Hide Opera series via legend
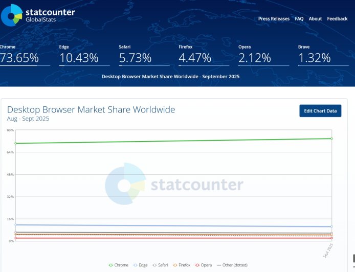355x272 pixels. [x=204, y=265]
